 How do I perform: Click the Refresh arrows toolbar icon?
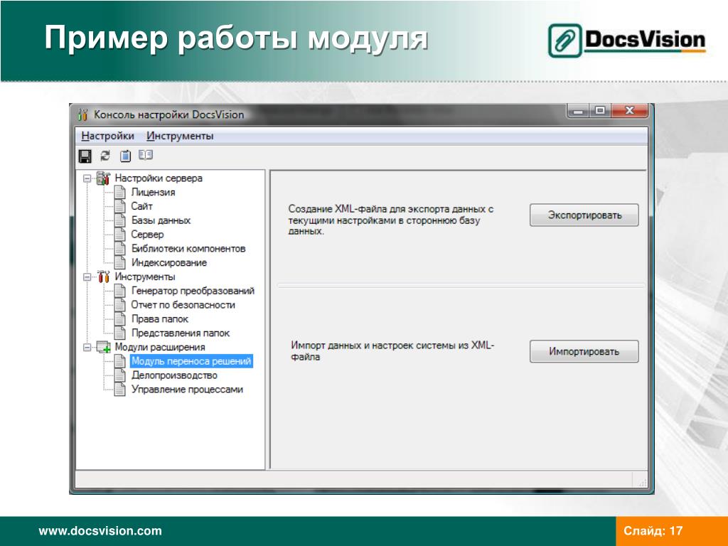coord(105,156)
